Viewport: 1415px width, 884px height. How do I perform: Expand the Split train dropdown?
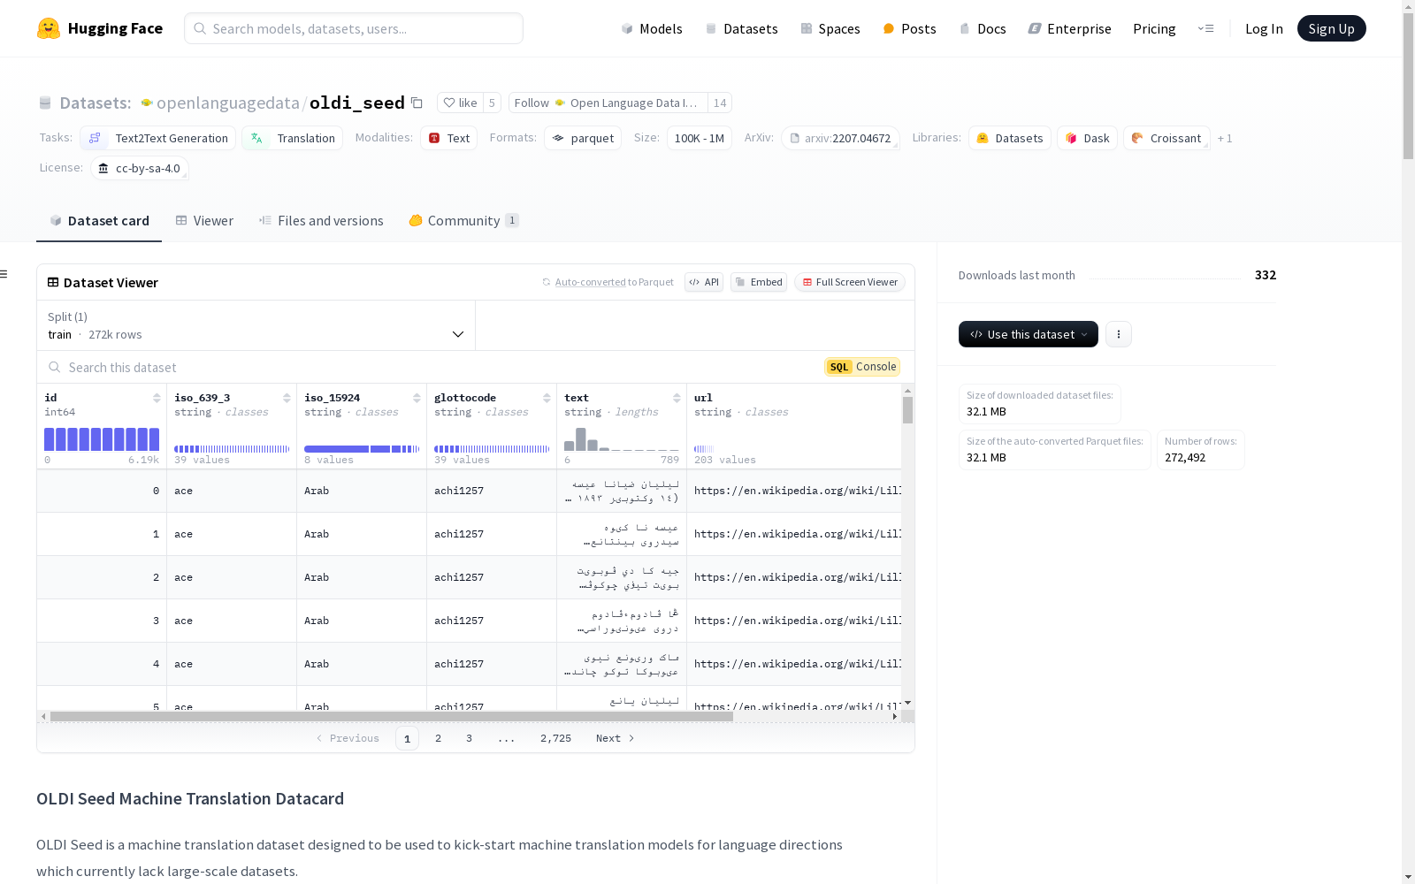tap(256, 325)
